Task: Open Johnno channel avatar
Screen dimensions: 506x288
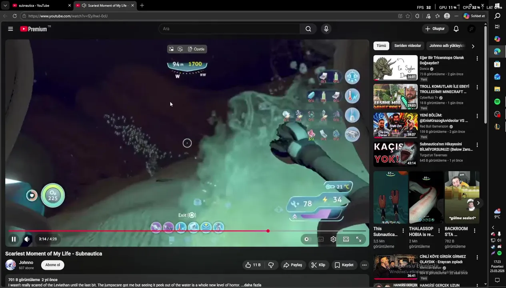Action: click(11, 265)
